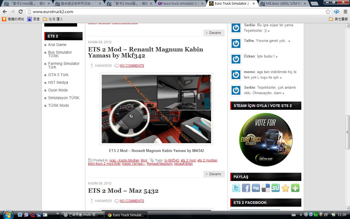Open the 'Kabin Yaması -' tag link
This screenshot has width=350, height=219.
click(133, 164)
